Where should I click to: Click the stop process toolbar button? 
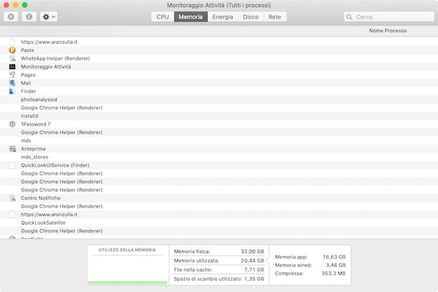pos(11,17)
